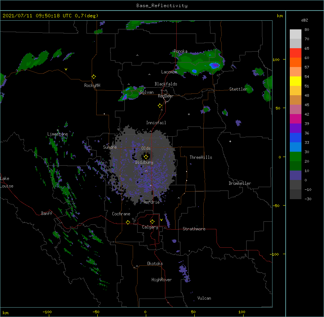Click the lightest gray swatch at legend top
324x317 pixels.
pyautogui.click(x=295, y=34)
